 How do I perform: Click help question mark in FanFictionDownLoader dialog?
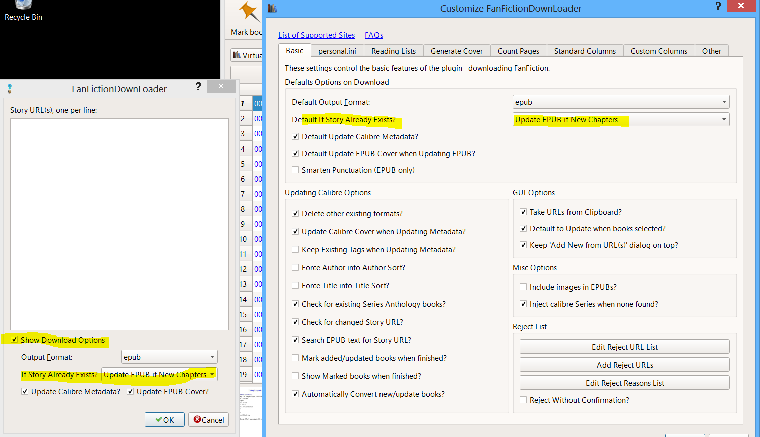(x=198, y=86)
